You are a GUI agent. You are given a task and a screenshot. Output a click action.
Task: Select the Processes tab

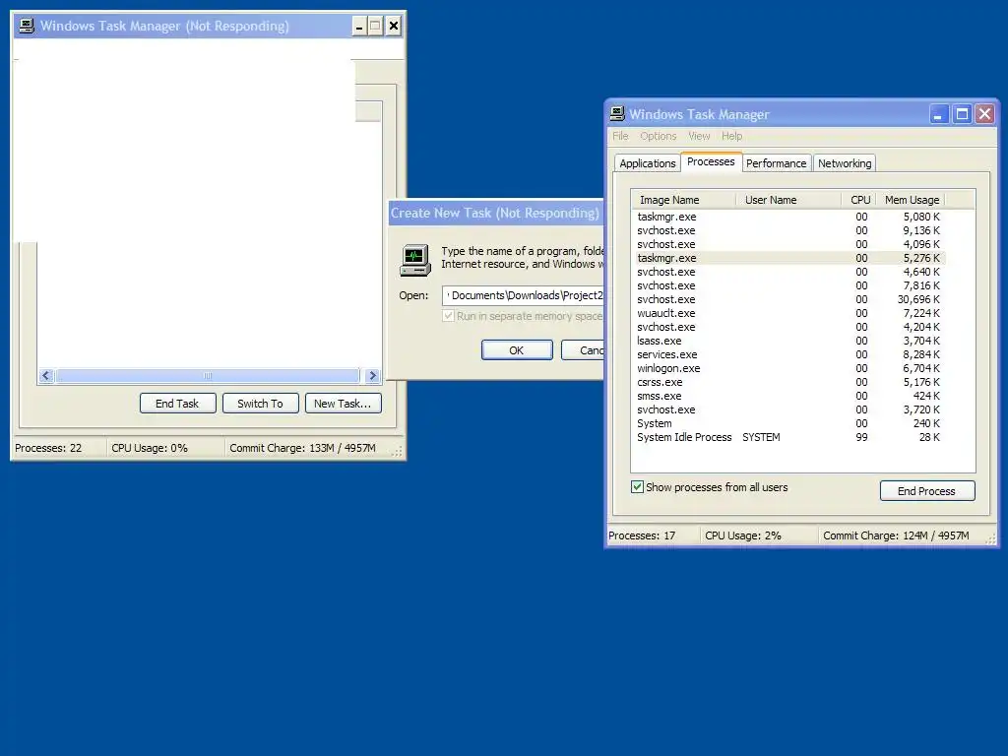(x=711, y=162)
